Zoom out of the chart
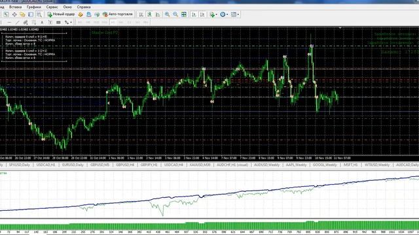This screenshot has height=235, width=419. coord(175,14)
